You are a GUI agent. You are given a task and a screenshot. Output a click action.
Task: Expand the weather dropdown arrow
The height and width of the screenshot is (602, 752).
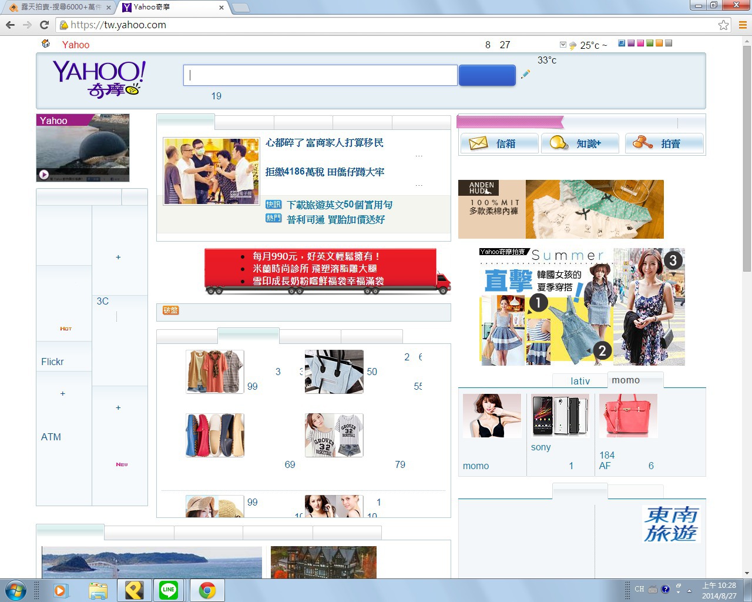pos(563,45)
